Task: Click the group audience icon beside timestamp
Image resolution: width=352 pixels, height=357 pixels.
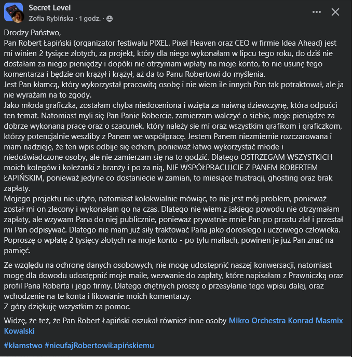Action: tap(110, 19)
